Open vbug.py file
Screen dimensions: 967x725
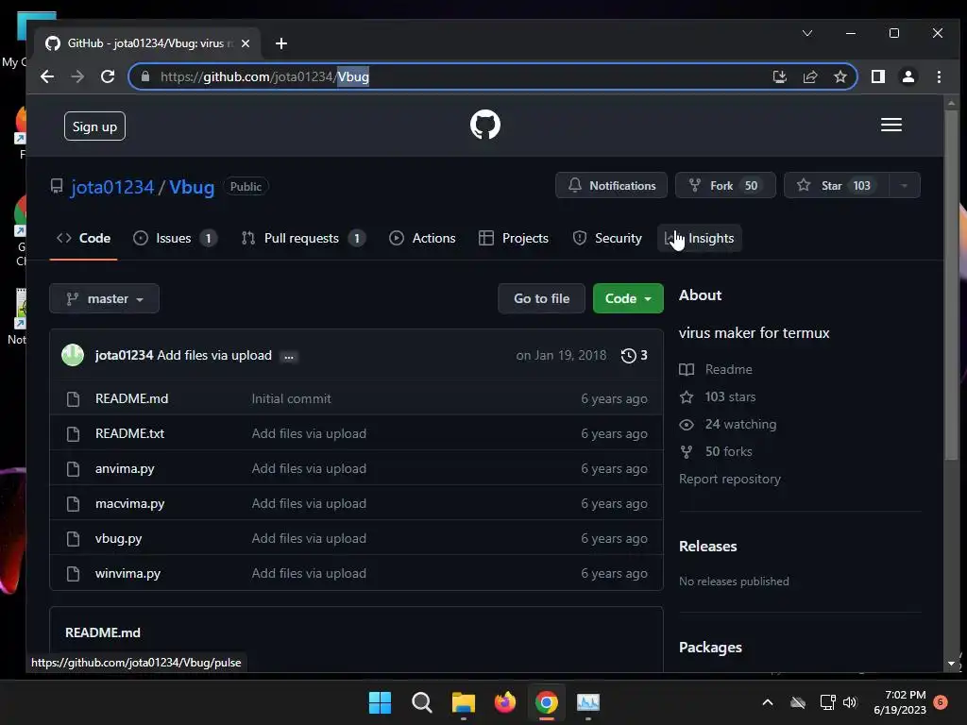tap(118, 538)
